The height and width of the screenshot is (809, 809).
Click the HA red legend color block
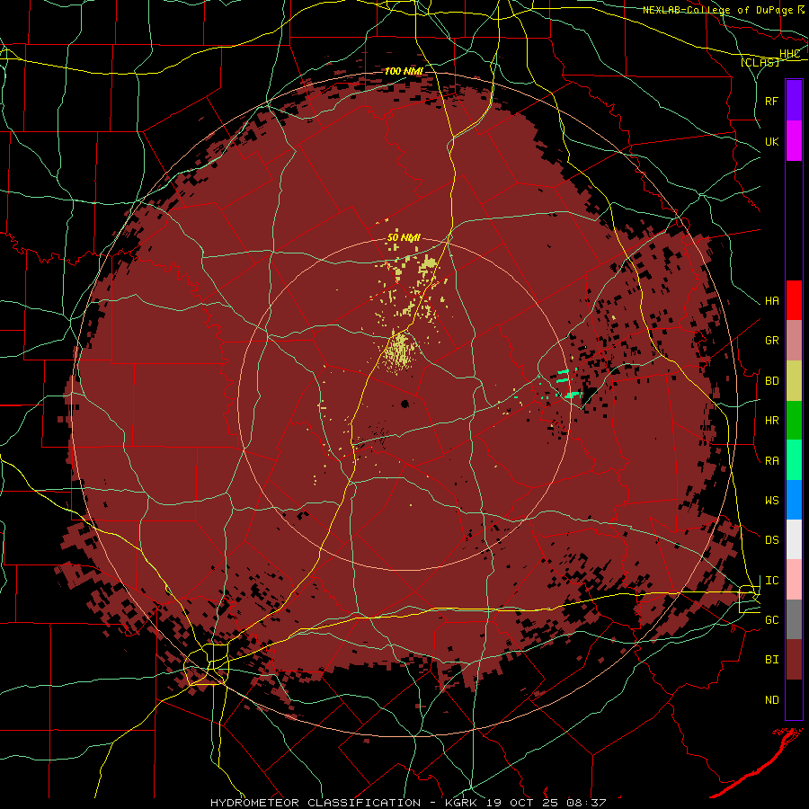[x=794, y=300]
